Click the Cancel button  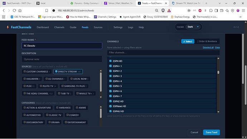tap(194, 133)
